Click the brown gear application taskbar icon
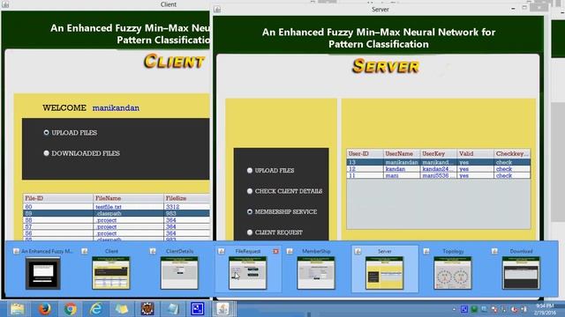The width and height of the screenshot is (565, 317). (x=147, y=309)
